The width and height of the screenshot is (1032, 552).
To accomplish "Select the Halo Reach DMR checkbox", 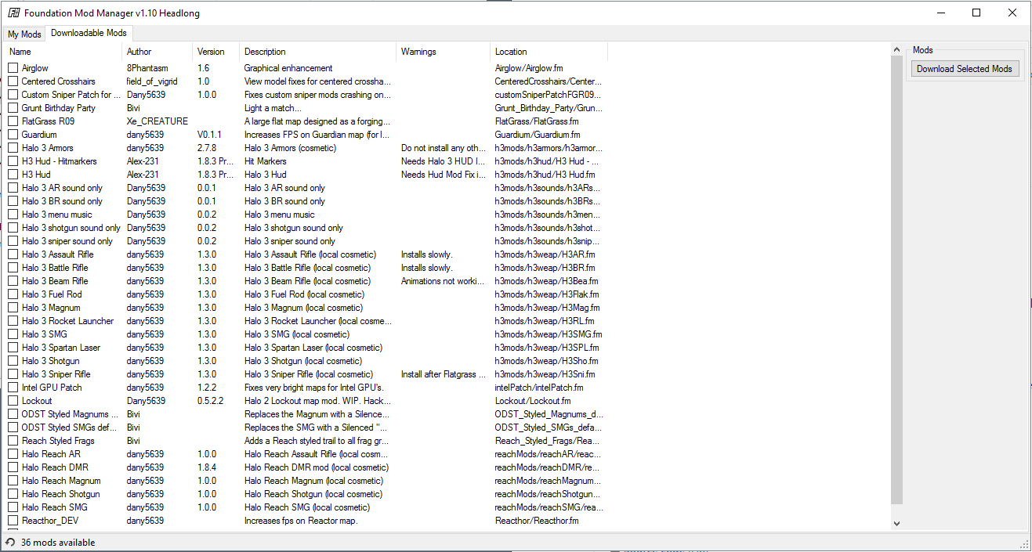I will 13,467.
